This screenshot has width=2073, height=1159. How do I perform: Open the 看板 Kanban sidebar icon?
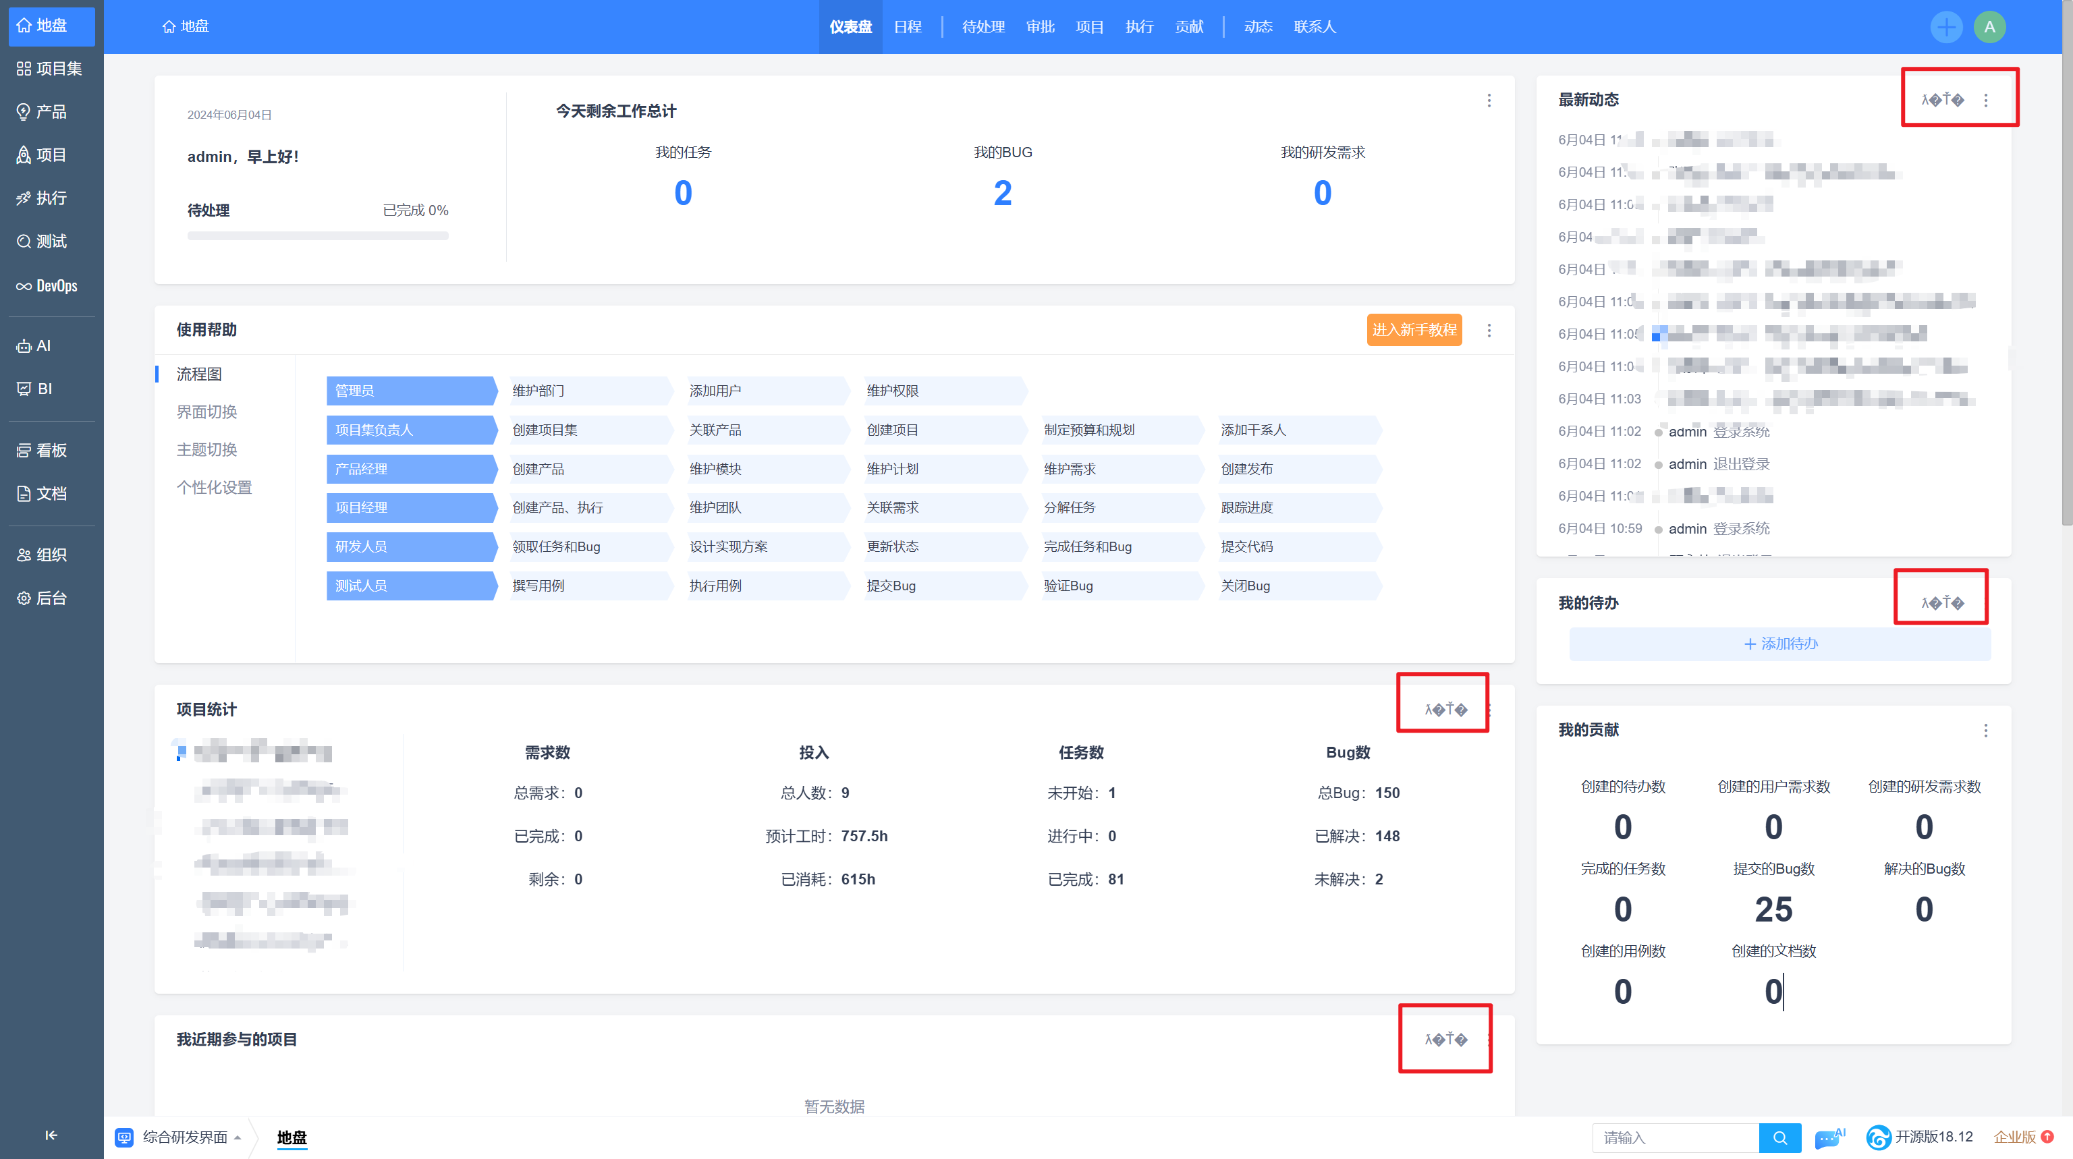tap(24, 451)
